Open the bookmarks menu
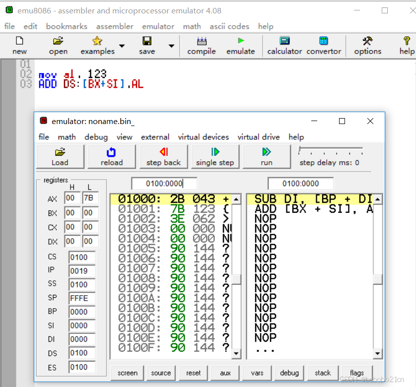Image resolution: width=416 pixels, height=387 pixels. [x=67, y=26]
